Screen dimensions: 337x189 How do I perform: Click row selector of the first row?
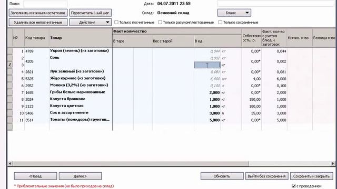(x=10, y=51)
